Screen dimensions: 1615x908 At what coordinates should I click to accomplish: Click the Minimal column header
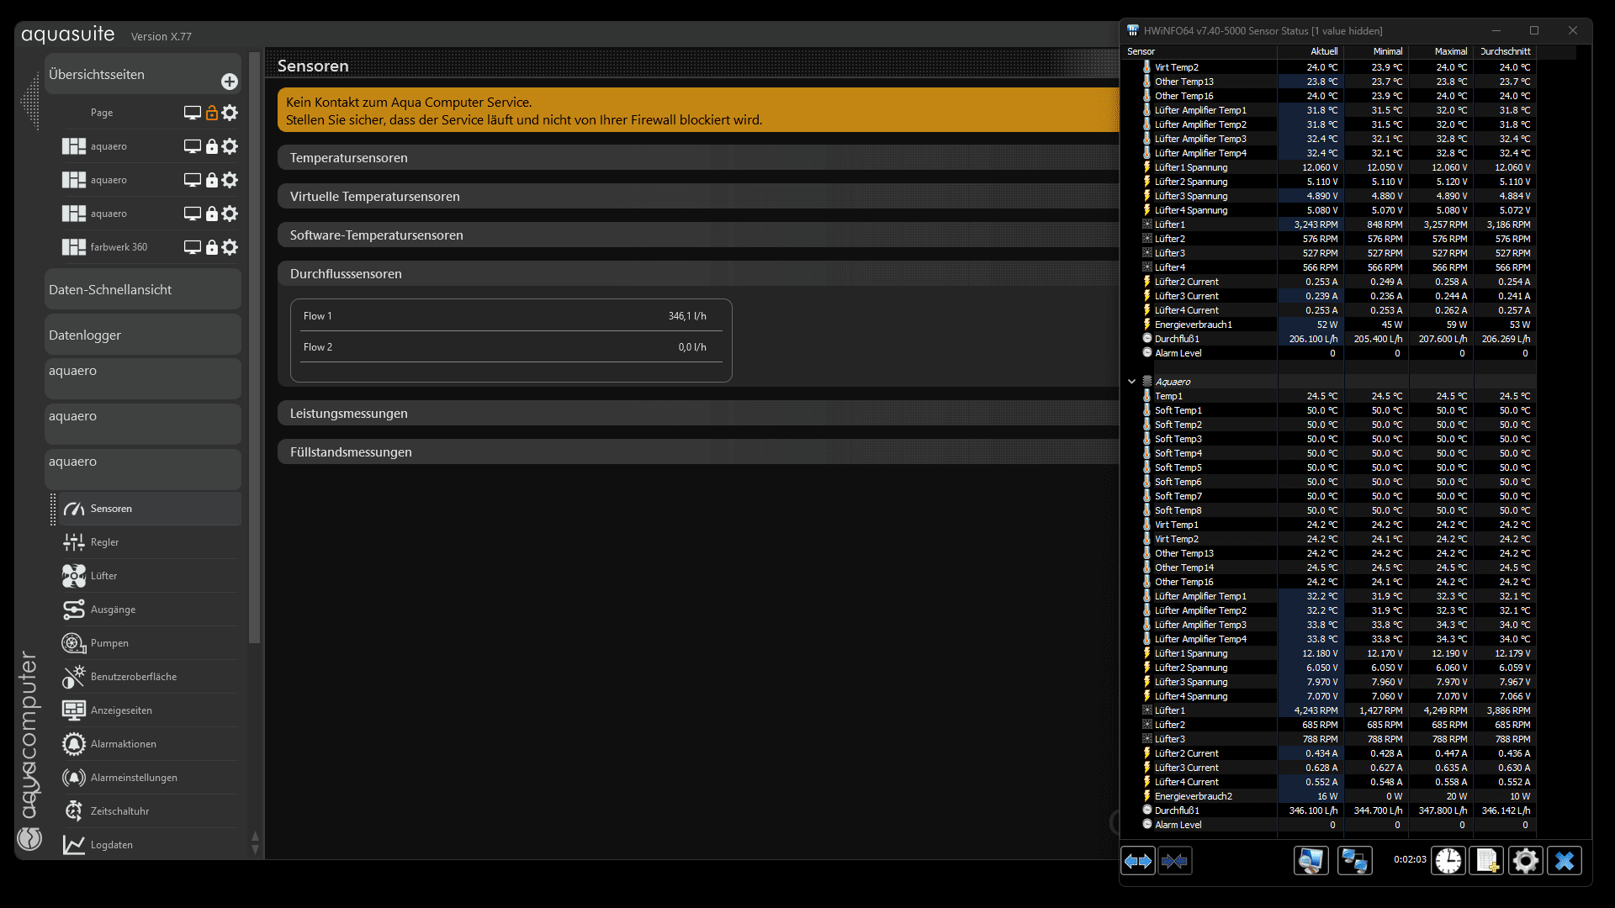click(1376, 52)
